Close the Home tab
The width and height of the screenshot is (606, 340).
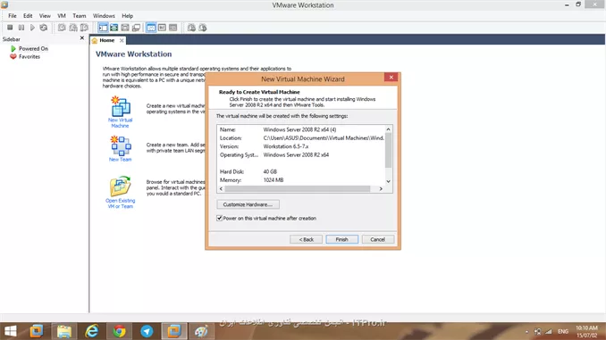(122, 40)
